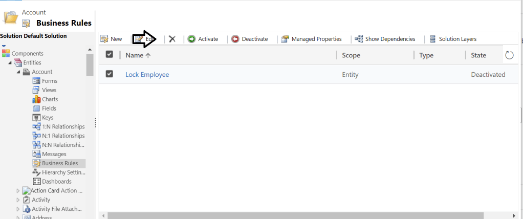The height and width of the screenshot is (219, 523).
Task: Uncheck the Lock Employee row checkbox
Action: tap(109, 74)
